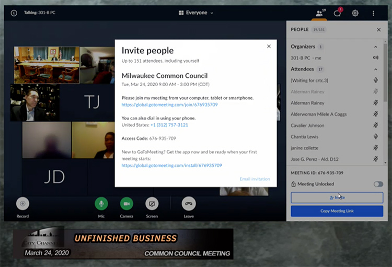Toggle Jose G. Perez muted mic icon
The image size is (392, 267).
click(x=375, y=159)
